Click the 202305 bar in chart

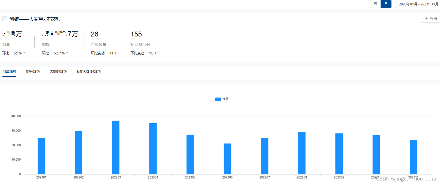click(x=190, y=154)
